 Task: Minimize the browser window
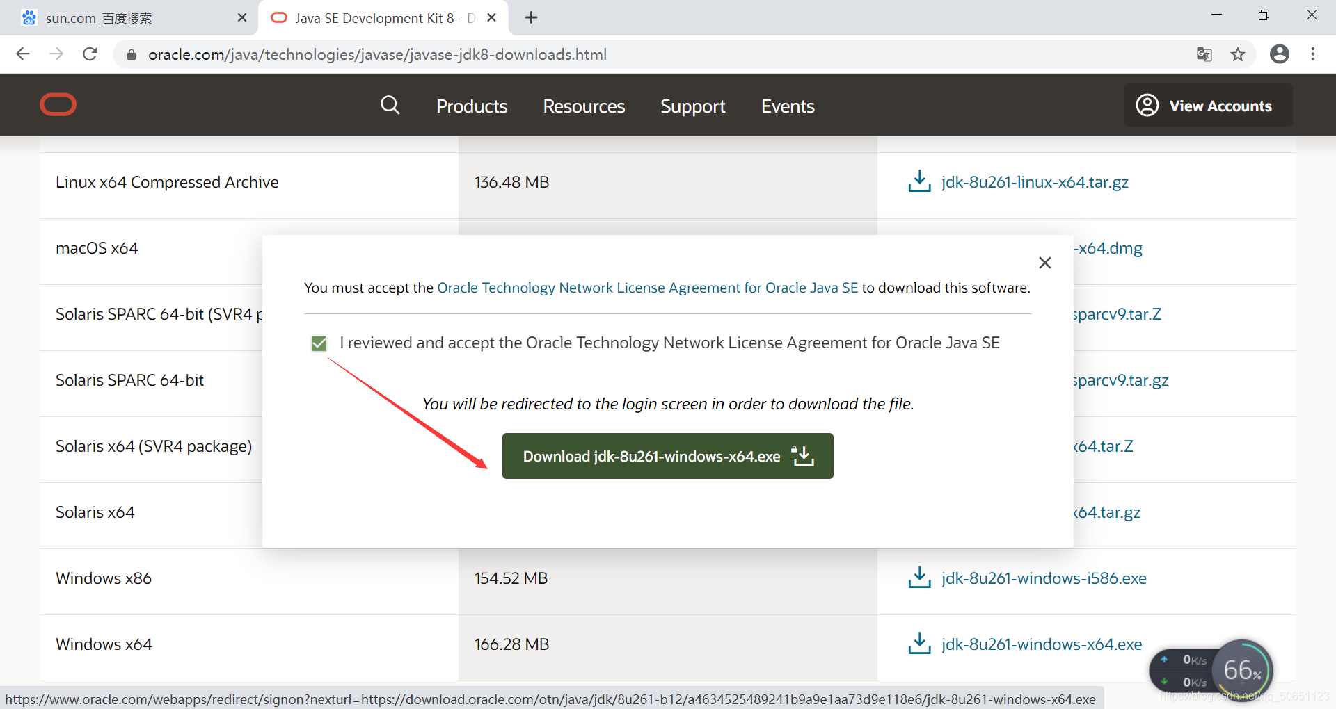[x=1216, y=15]
